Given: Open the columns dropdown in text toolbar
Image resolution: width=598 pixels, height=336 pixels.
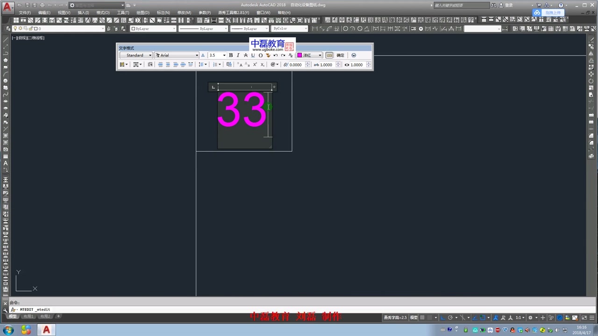Looking at the screenshot, I should click(123, 64).
